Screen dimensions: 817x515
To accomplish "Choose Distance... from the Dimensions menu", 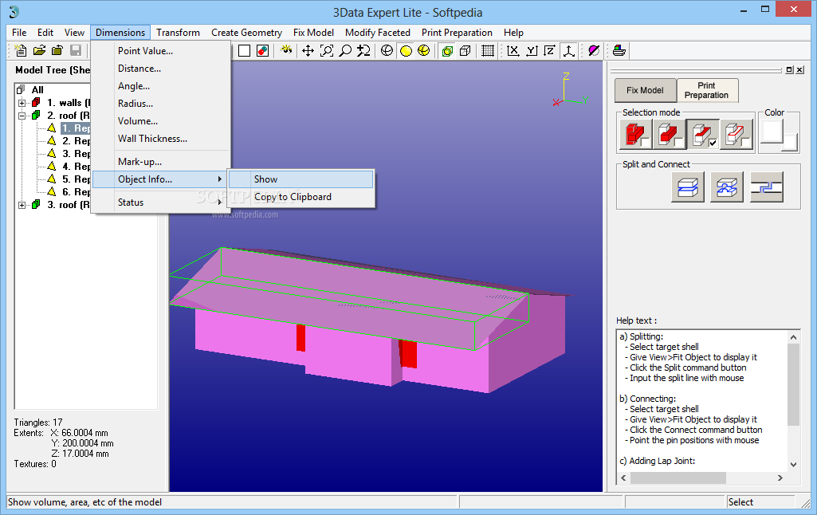I will tap(159, 69).
